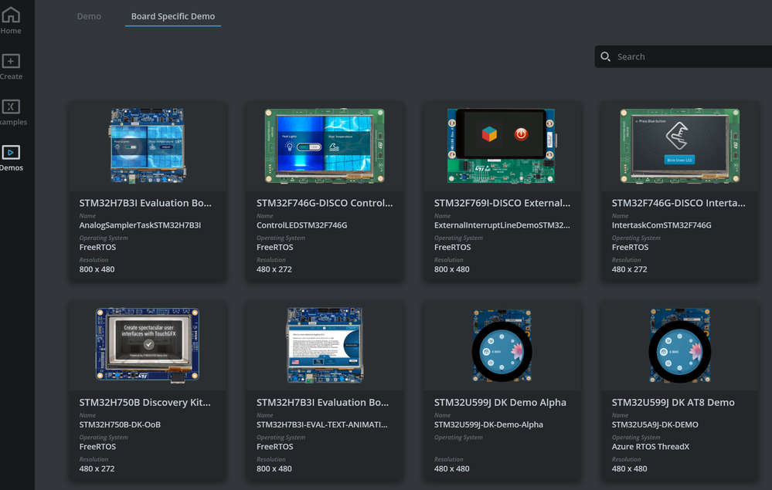Click the magnifying glass in the search bar
The height and width of the screenshot is (490, 772).
click(606, 56)
